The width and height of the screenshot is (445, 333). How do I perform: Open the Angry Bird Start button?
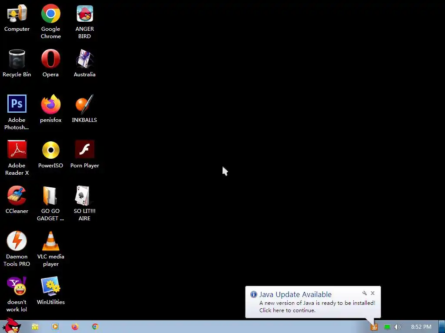coord(12,326)
